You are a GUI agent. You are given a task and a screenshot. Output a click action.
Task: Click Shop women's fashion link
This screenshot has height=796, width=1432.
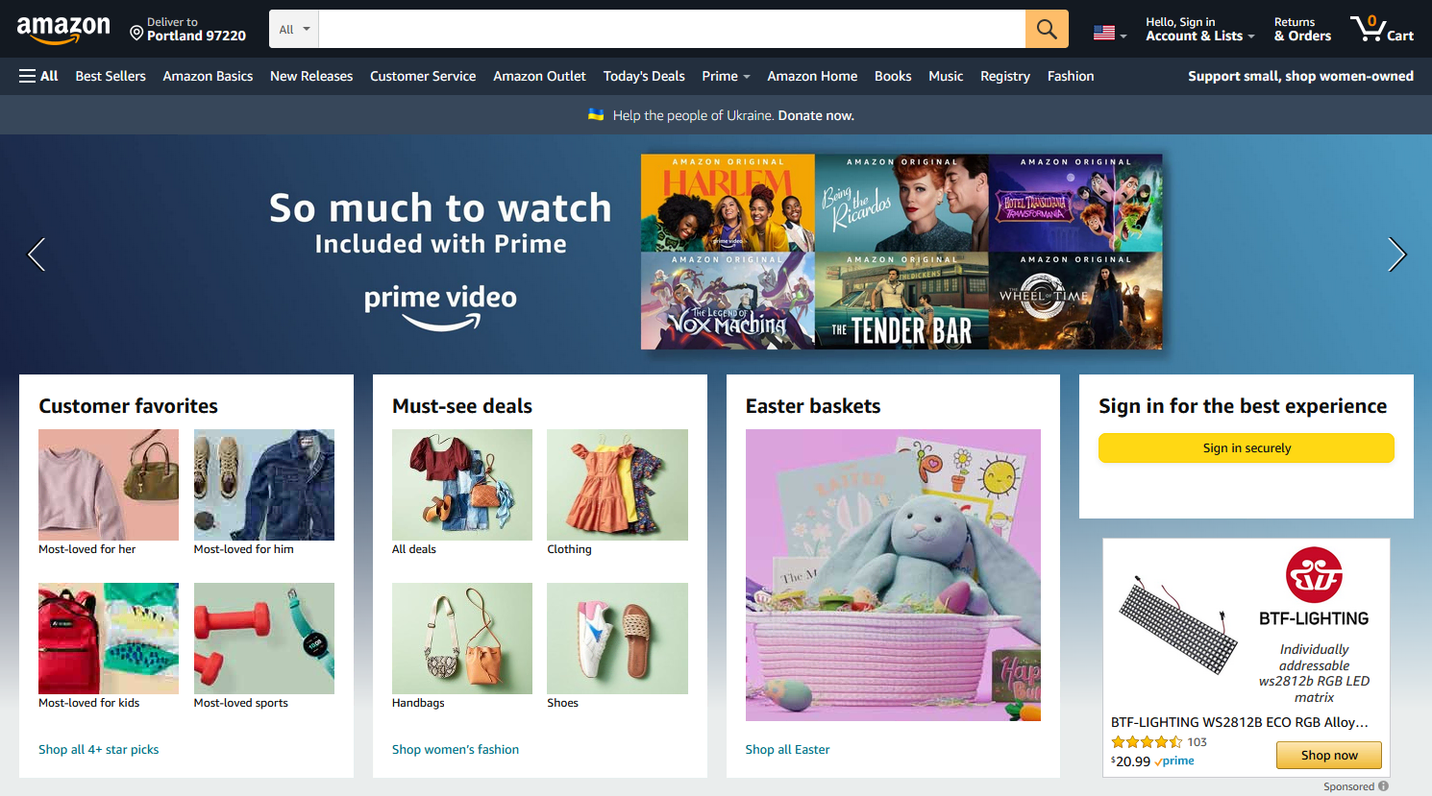coord(456,749)
